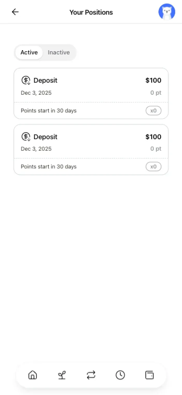Click the second Deposit dollar icon

(x=26, y=137)
